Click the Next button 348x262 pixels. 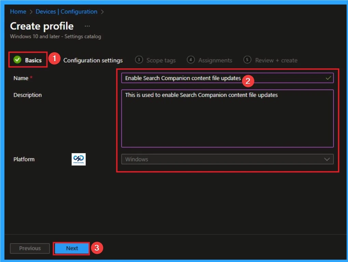tap(71, 248)
